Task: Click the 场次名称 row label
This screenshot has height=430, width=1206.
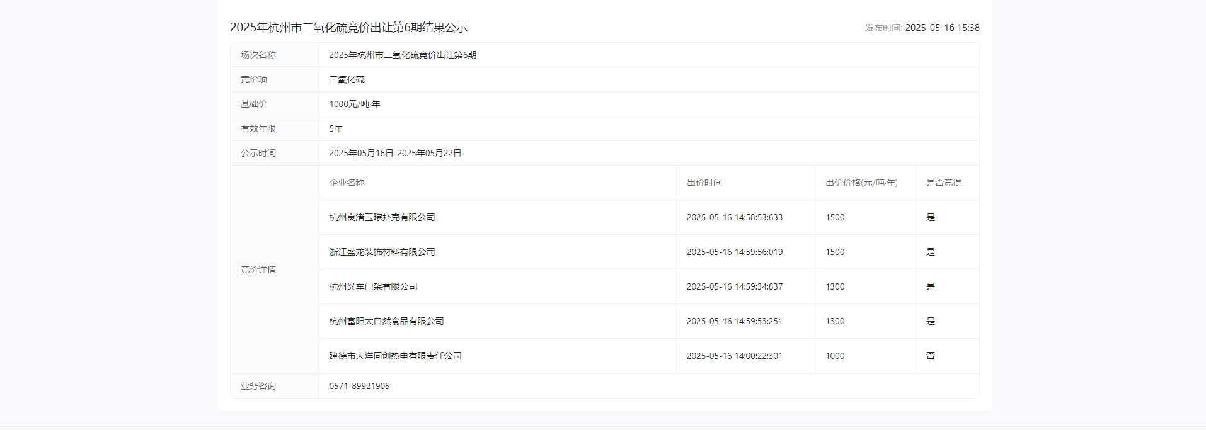Action: tap(258, 55)
